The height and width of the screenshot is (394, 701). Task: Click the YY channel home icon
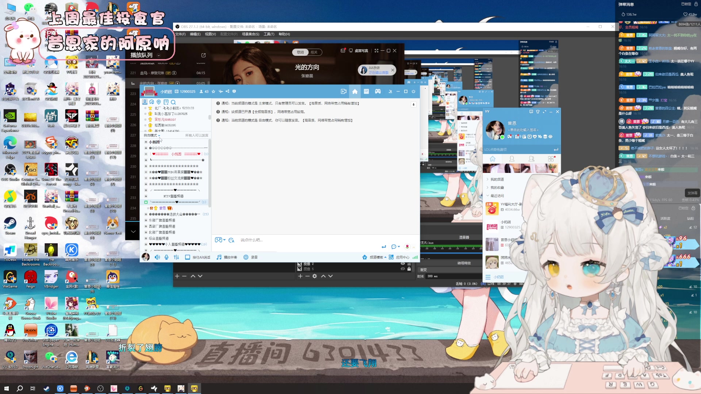pyautogui.click(x=355, y=92)
